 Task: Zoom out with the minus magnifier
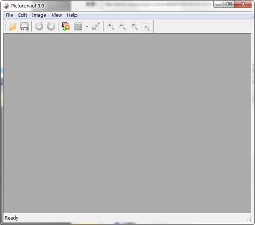(x=122, y=27)
